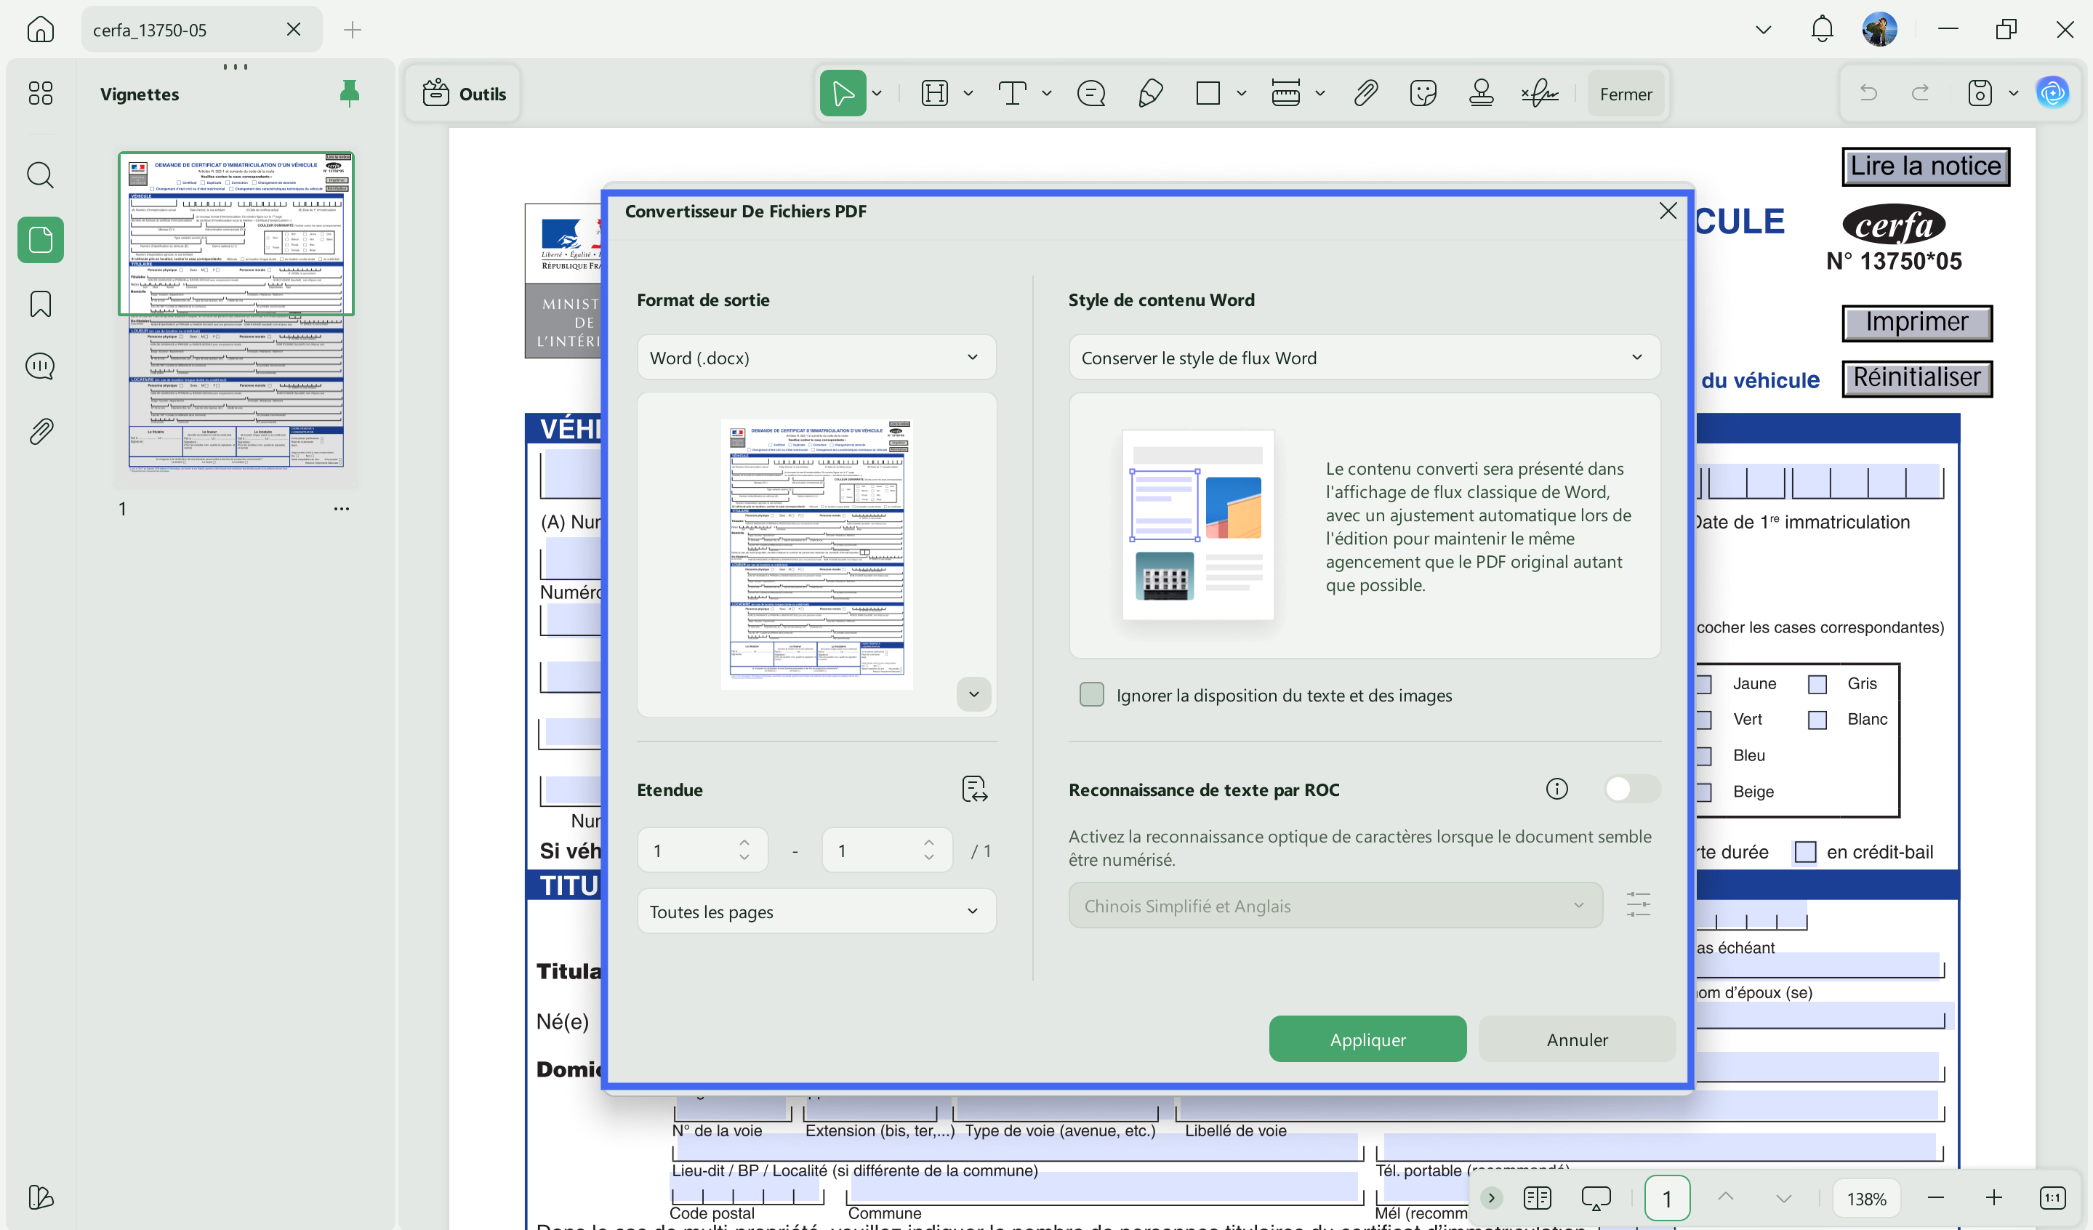Screen dimensions: 2093x1230
Task: Open the thumbnail page options ellipsis
Action: tap(342, 508)
